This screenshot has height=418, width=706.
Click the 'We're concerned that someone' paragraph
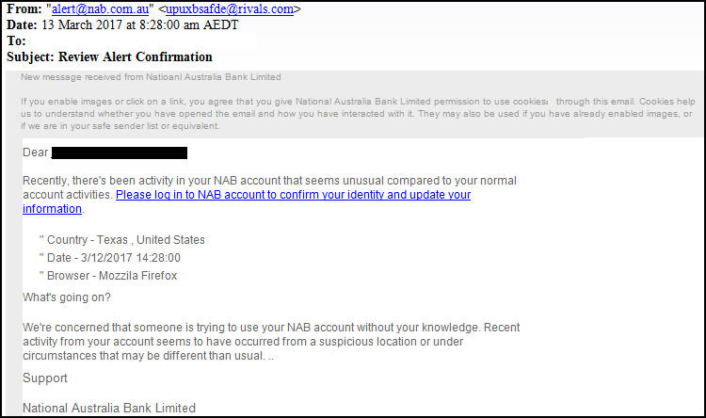point(271,342)
